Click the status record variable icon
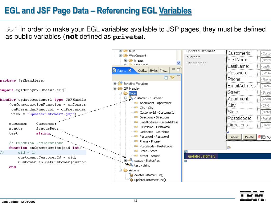This screenshot has height=203, width=271. [131, 160]
